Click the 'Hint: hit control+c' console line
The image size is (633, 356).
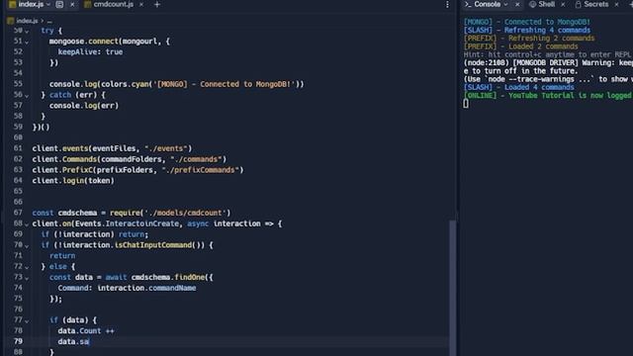(548, 54)
